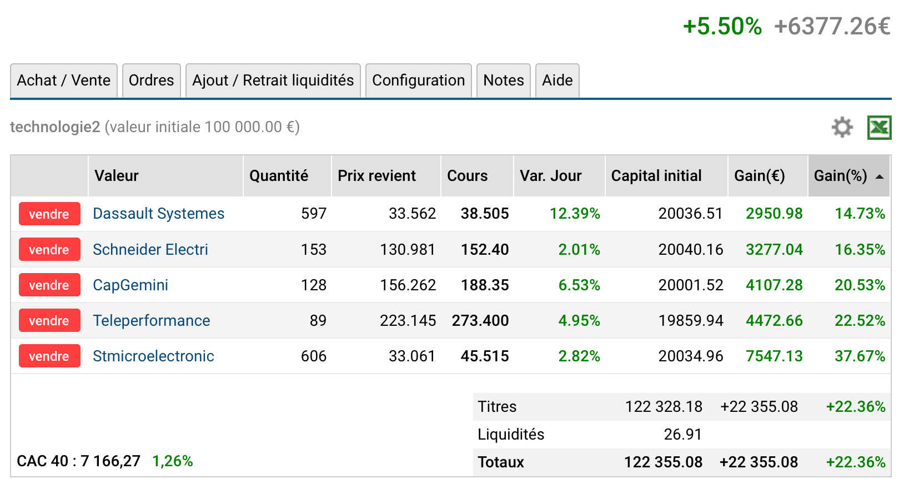Viewport: 899px width, 479px height.
Task: Click the capital initial 19859.94 cell
Action: coord(691,320)
